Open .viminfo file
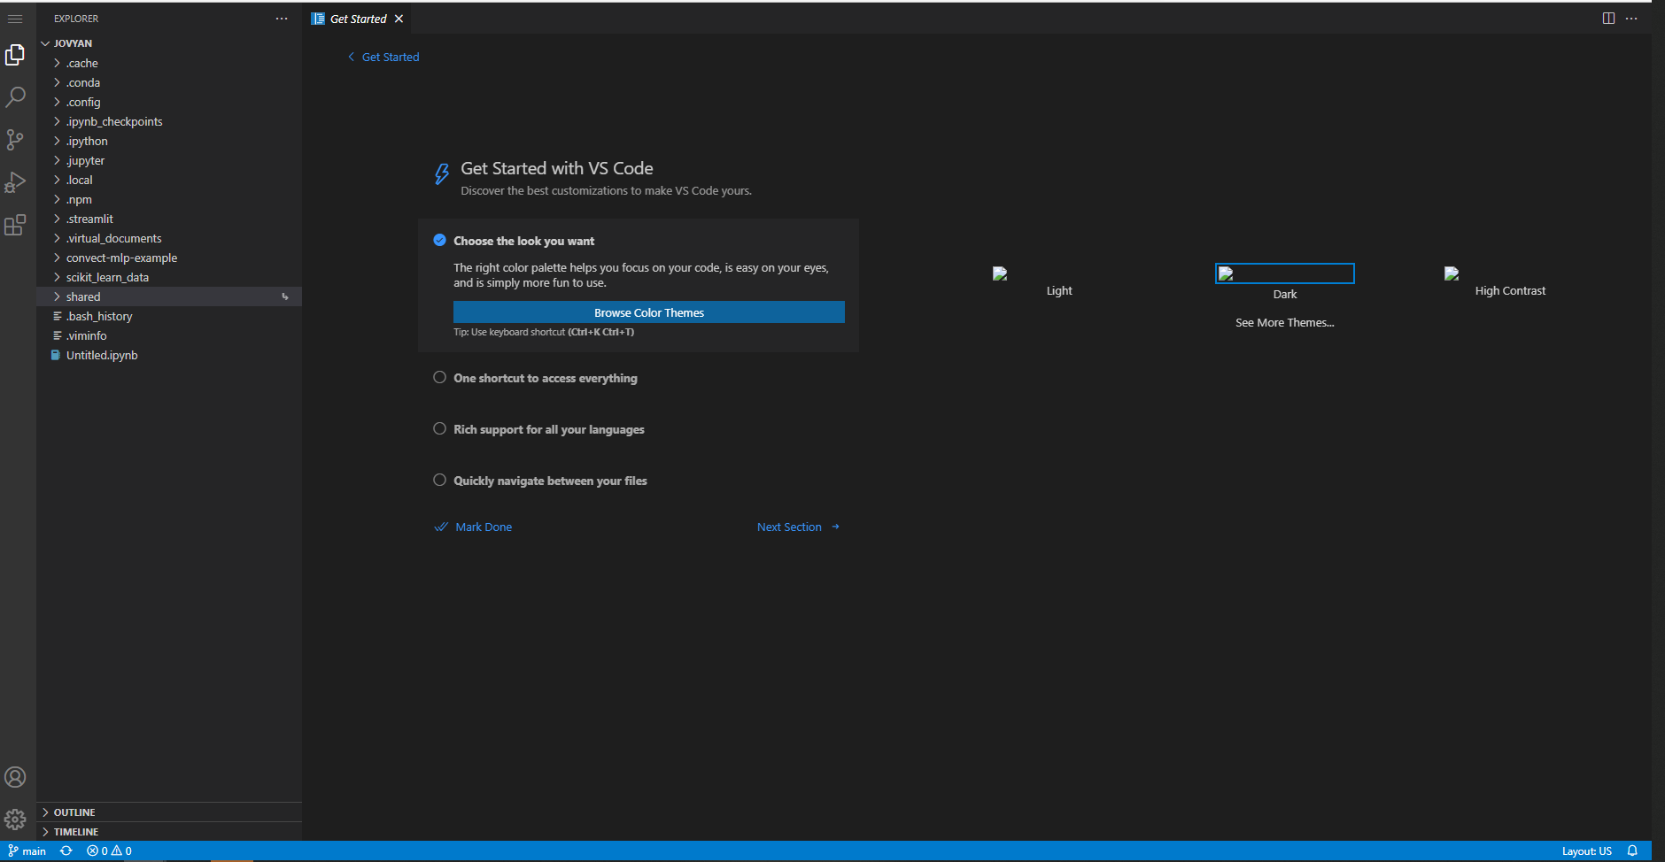 (x=169, y=335)
